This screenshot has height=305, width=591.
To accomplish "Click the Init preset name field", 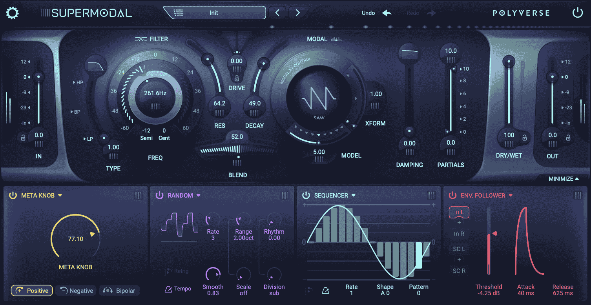I will [x=215, y=13].
